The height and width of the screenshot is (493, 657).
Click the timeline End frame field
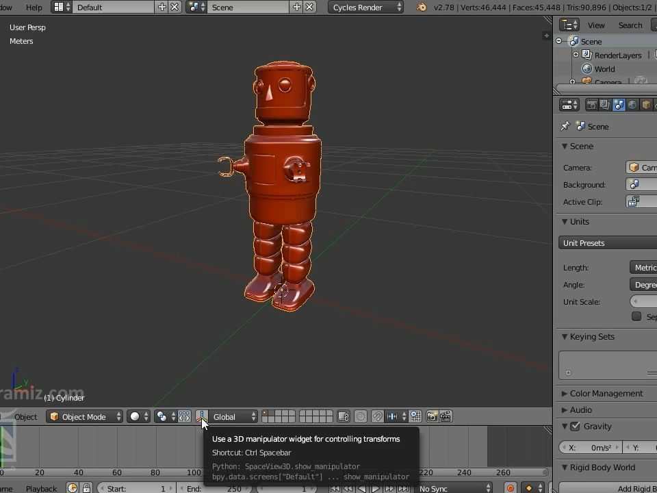tap(214, 489)
